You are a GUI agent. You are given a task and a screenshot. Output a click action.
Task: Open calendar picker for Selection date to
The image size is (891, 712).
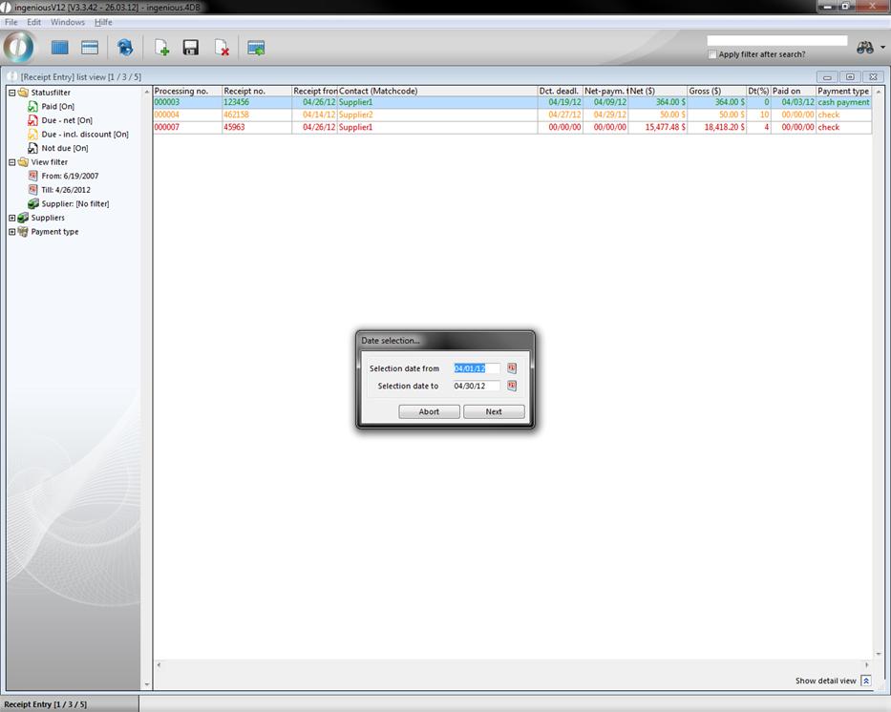coord(512,386)
